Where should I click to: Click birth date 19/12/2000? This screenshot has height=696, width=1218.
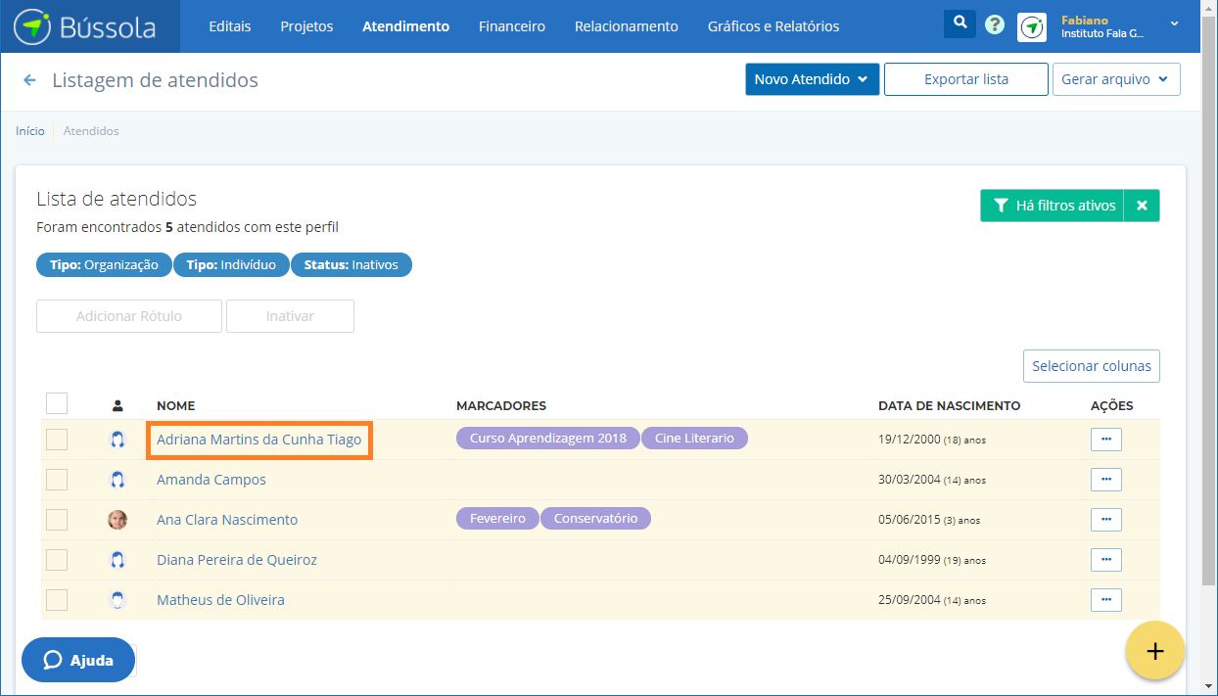click(909, 440)
